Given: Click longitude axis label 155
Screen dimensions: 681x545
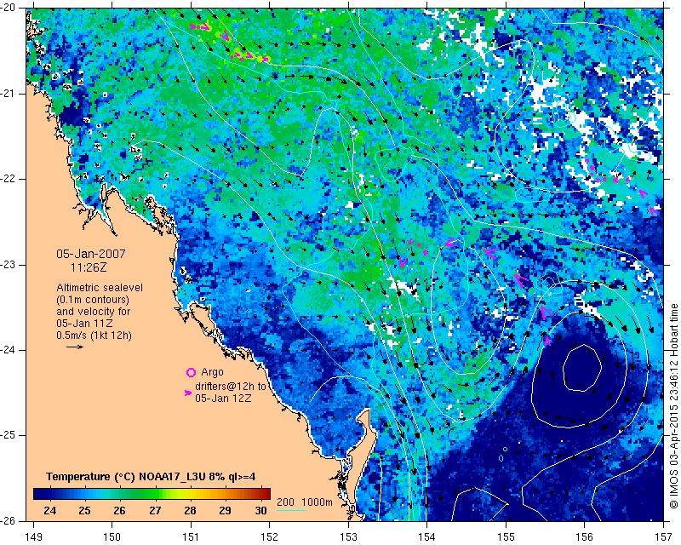Looking at the screenshot, I should 506,537.
